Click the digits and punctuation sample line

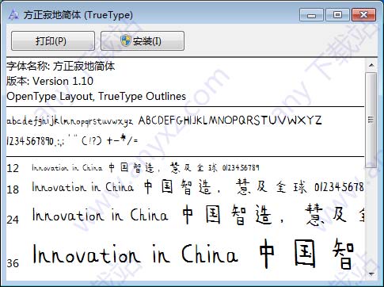[72, 140]
